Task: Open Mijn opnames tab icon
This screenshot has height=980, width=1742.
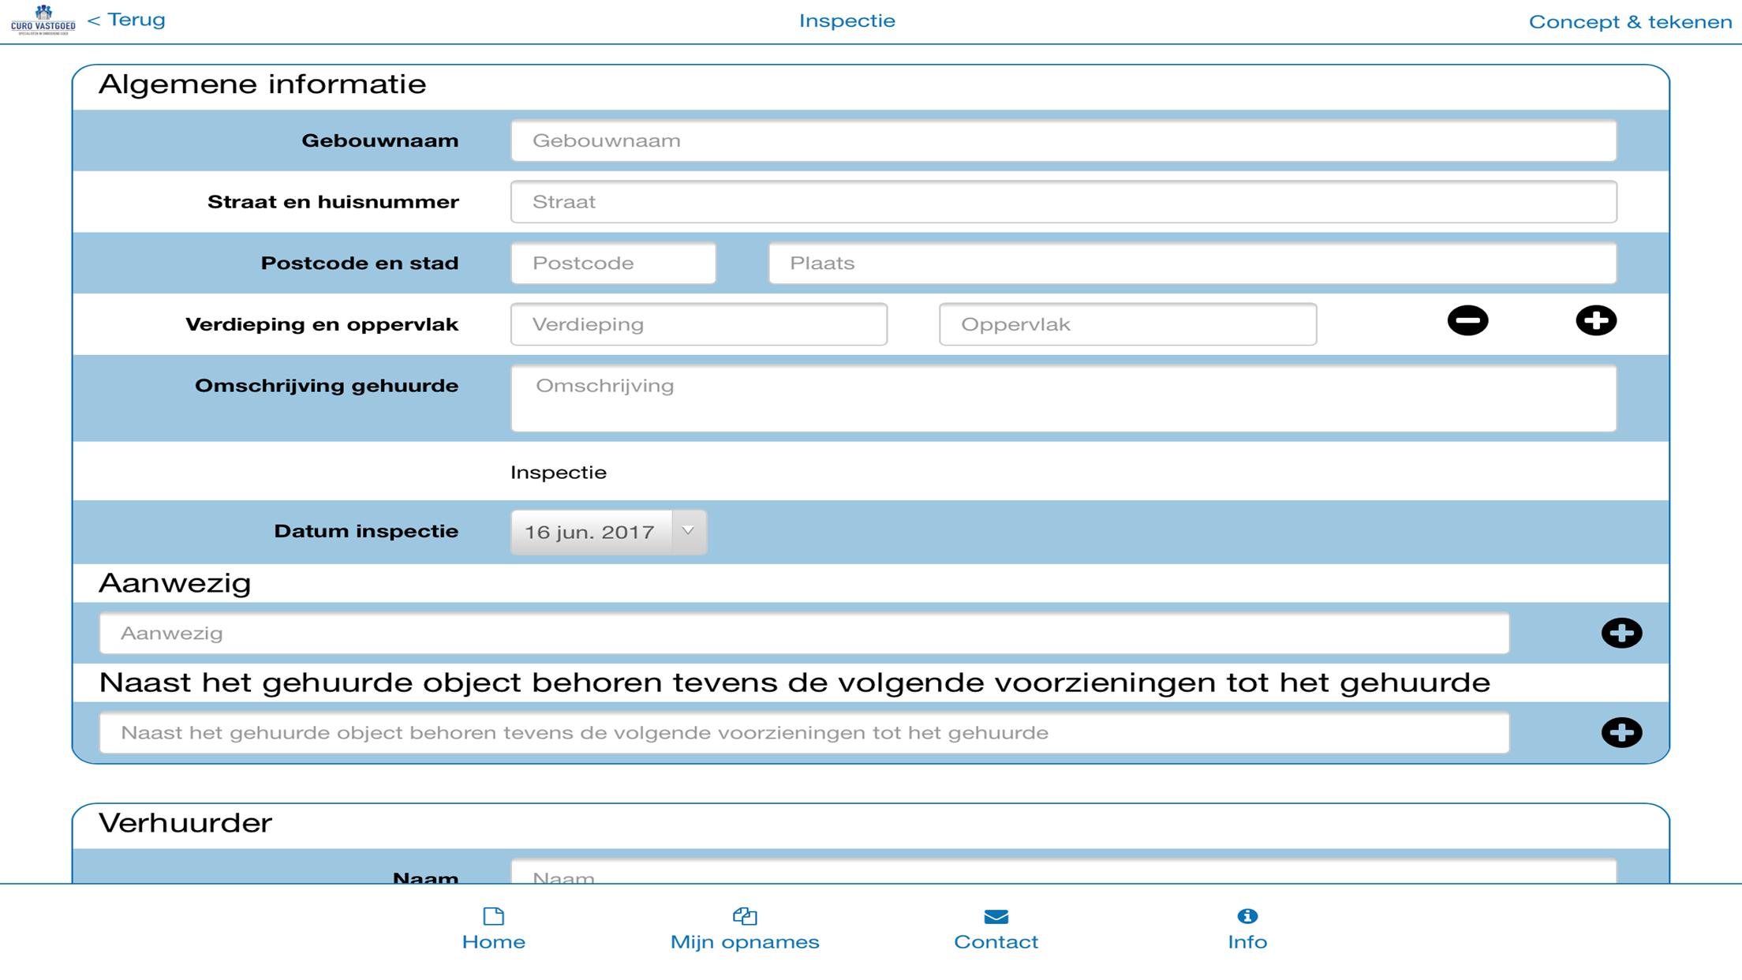Action: click(745, 916)
